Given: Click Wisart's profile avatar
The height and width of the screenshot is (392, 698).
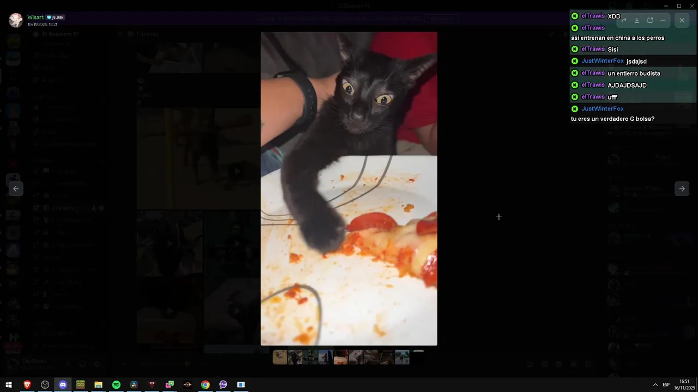Looking at the screenshot, I should tap(16, 20).
